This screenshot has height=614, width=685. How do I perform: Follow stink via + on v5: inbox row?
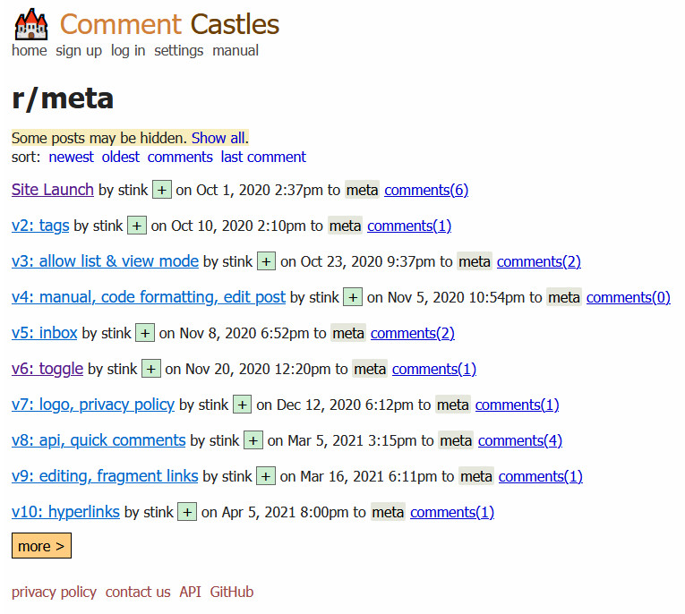[145, 333]
